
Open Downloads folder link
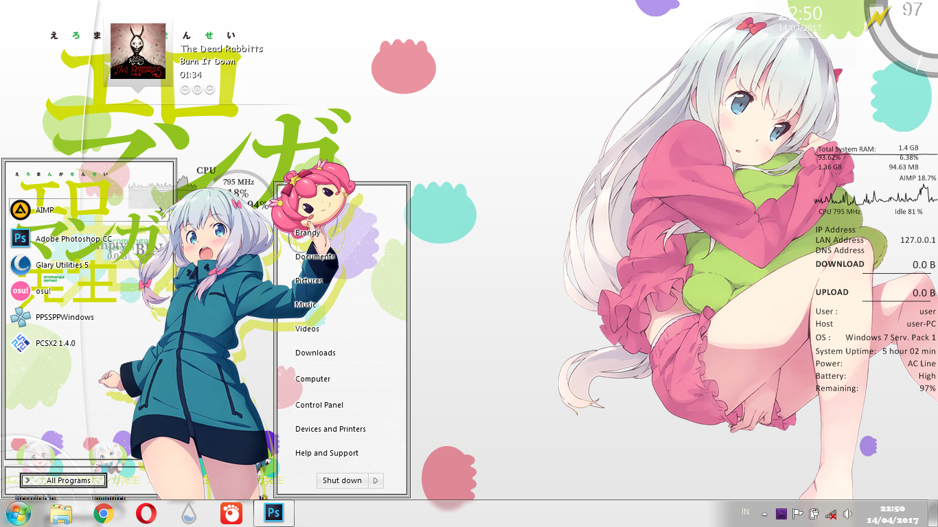click(315, 353)
